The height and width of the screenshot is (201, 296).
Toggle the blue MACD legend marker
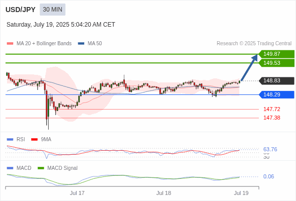click(x=10, y=168)
